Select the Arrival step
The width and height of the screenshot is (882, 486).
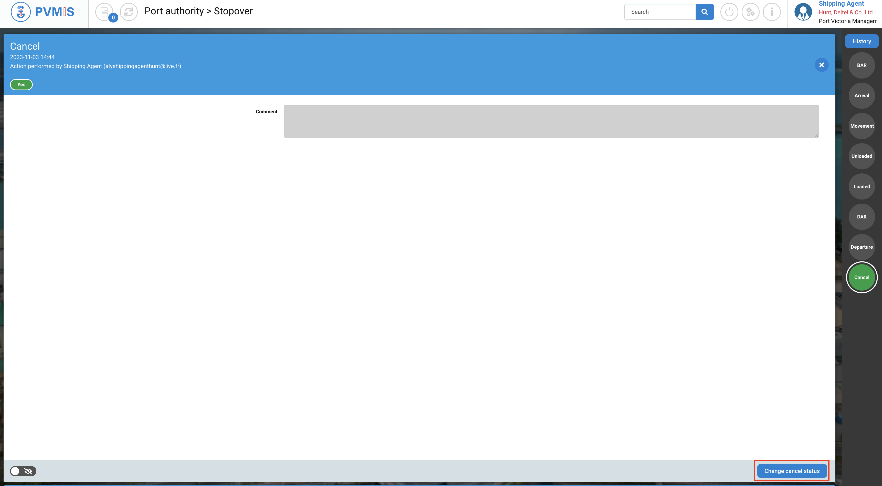[x=862, y=96]
